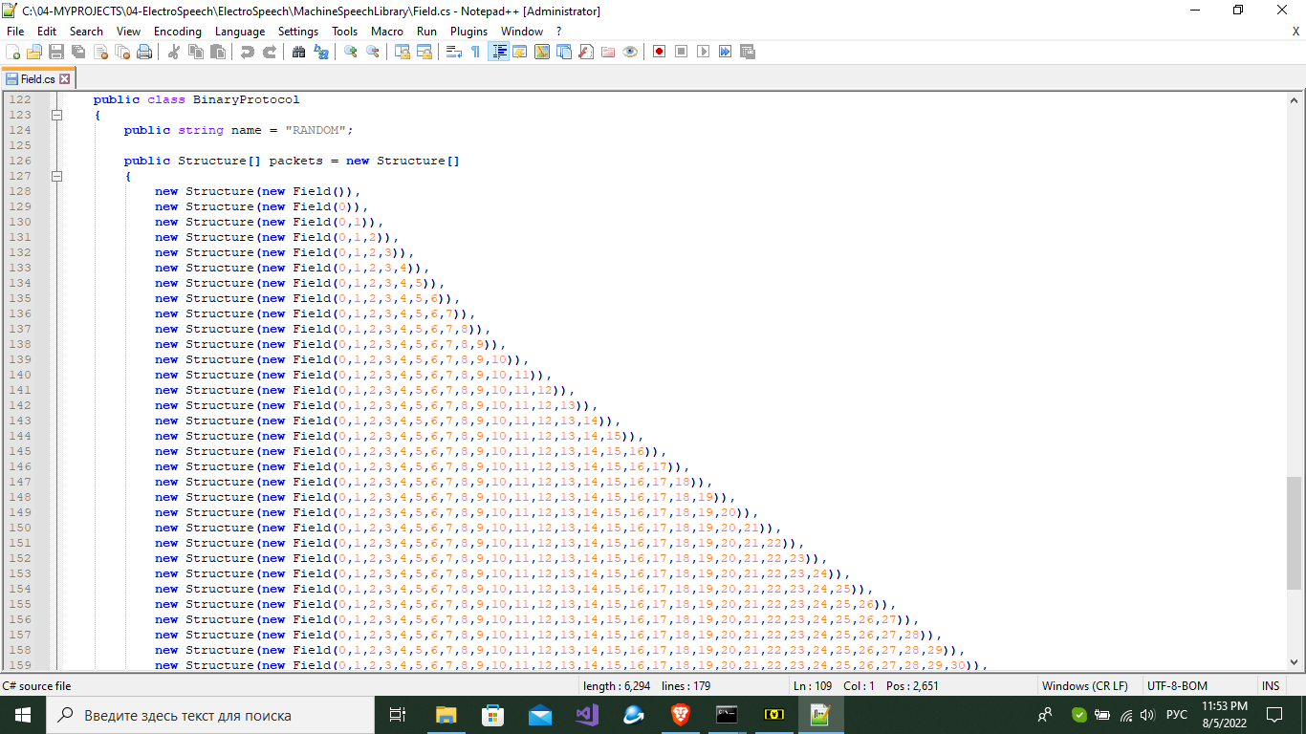Open Brave browser from the taskbar

coord(680,715)
